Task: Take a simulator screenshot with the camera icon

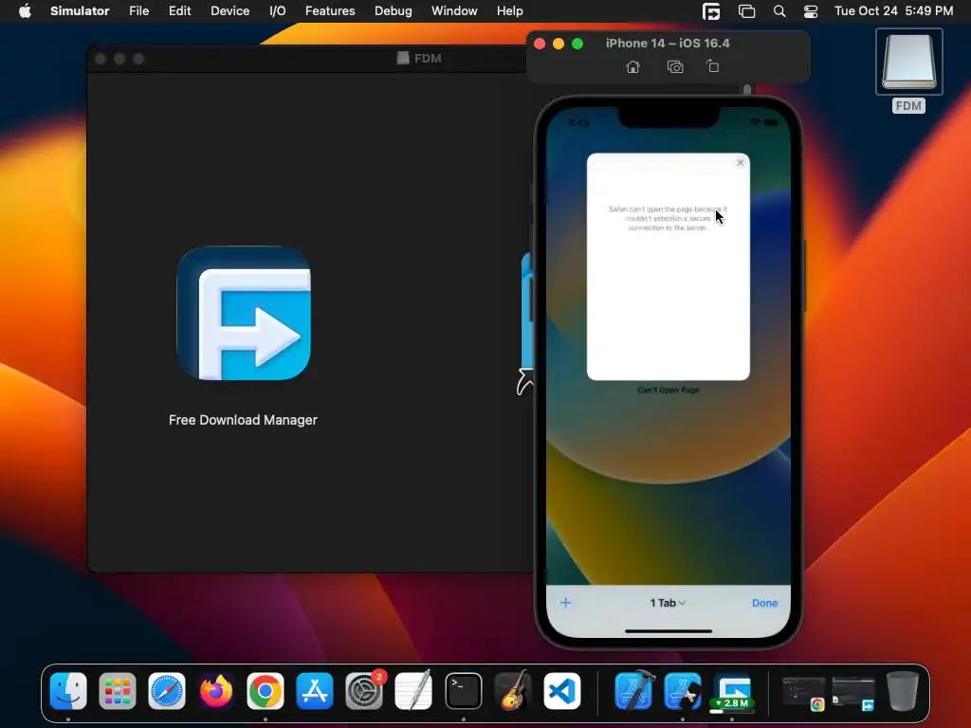Action: pyautogui.click(x=675, y=67)
